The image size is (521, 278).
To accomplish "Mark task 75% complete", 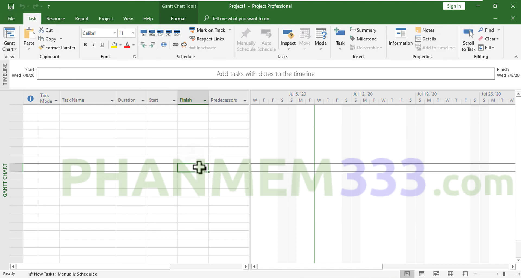I will coord(169,33).
